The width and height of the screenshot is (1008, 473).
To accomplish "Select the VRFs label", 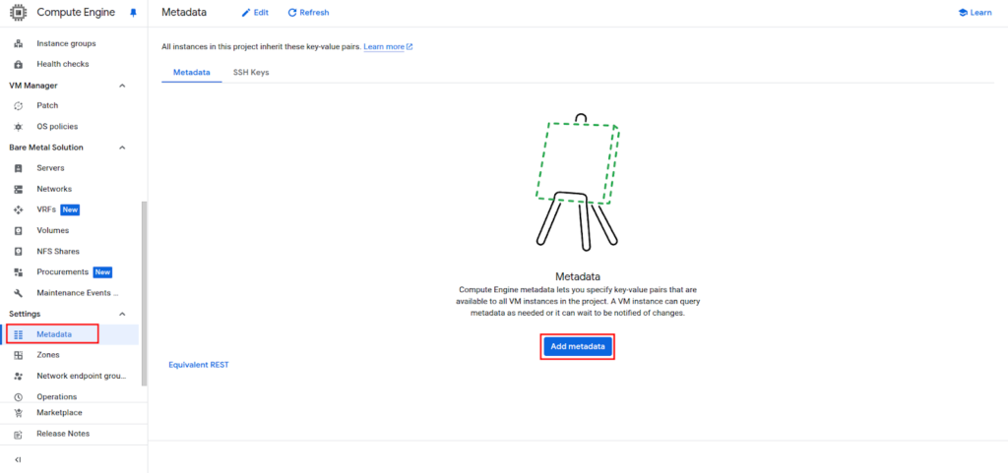I will point(47,209).
